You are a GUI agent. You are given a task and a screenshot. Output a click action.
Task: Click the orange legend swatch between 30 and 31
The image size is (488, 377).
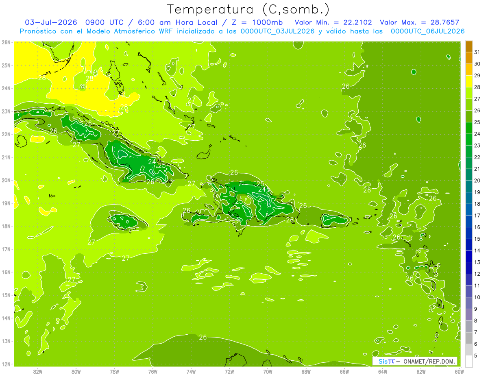click(469, 58)
